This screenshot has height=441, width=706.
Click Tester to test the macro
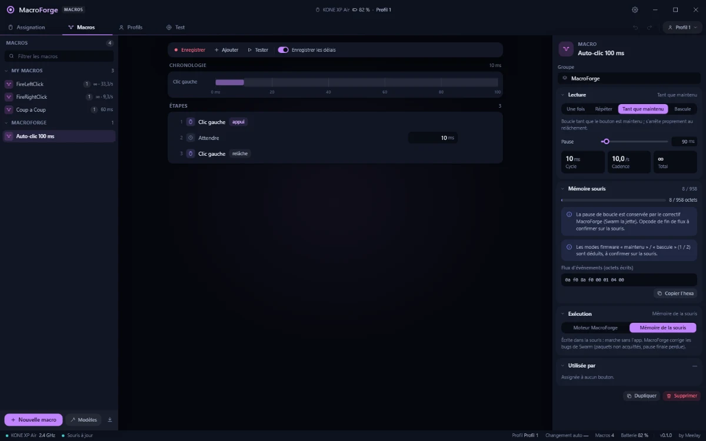coord(258,50)
